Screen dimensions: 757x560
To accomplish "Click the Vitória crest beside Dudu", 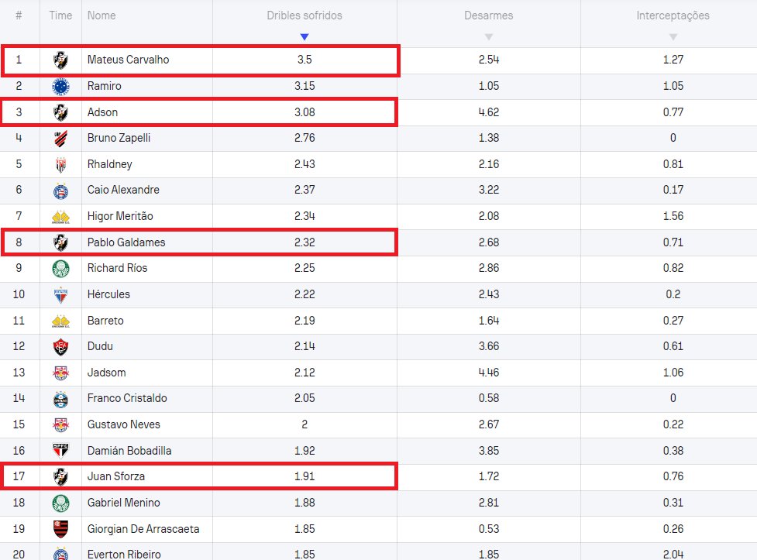I will [x=60, y=346].
